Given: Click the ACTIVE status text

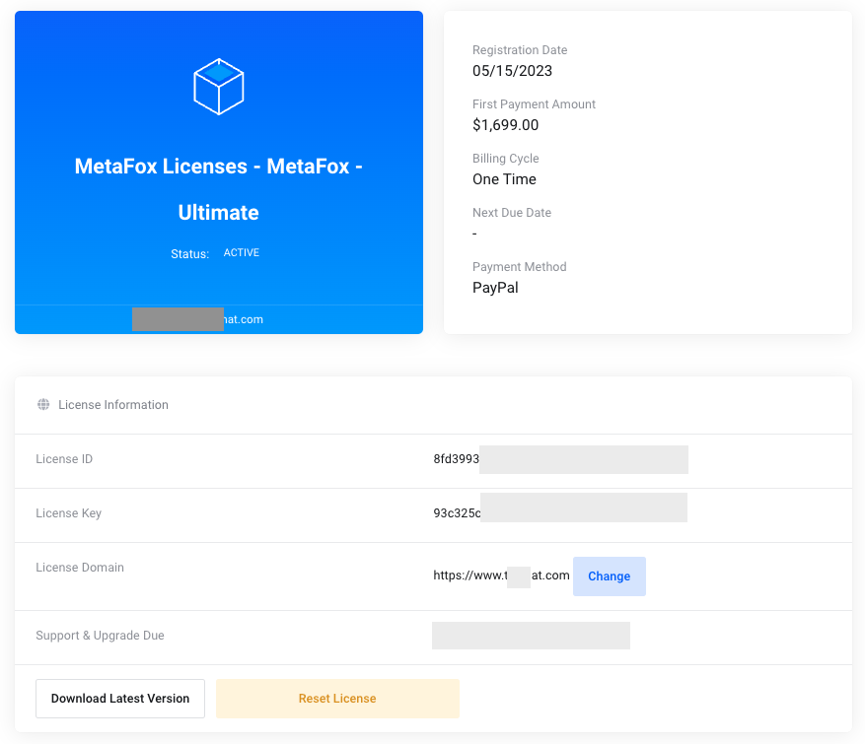Looking at the screenshot, I should (x=241, y=252).
